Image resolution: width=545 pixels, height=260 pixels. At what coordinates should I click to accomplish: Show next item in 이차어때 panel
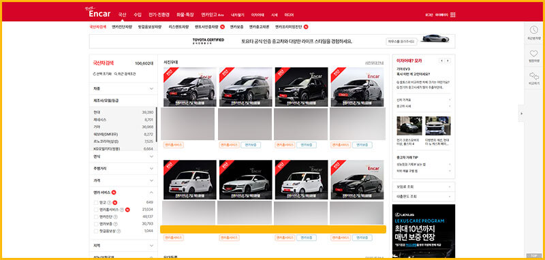click(x=448, y=61)
